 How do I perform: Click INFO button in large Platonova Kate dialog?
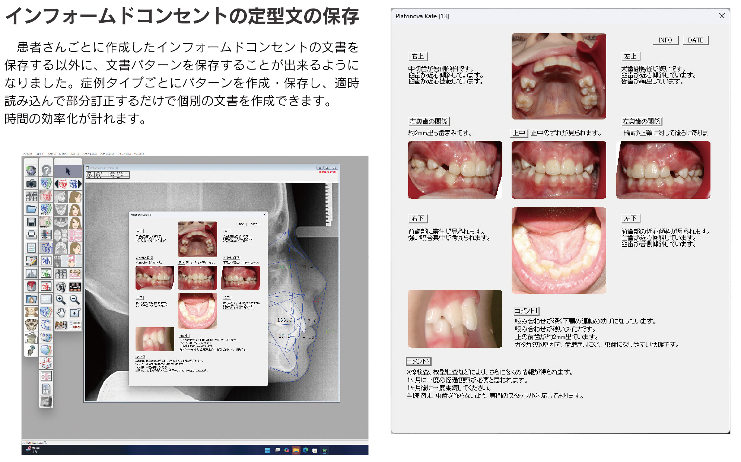665,40
